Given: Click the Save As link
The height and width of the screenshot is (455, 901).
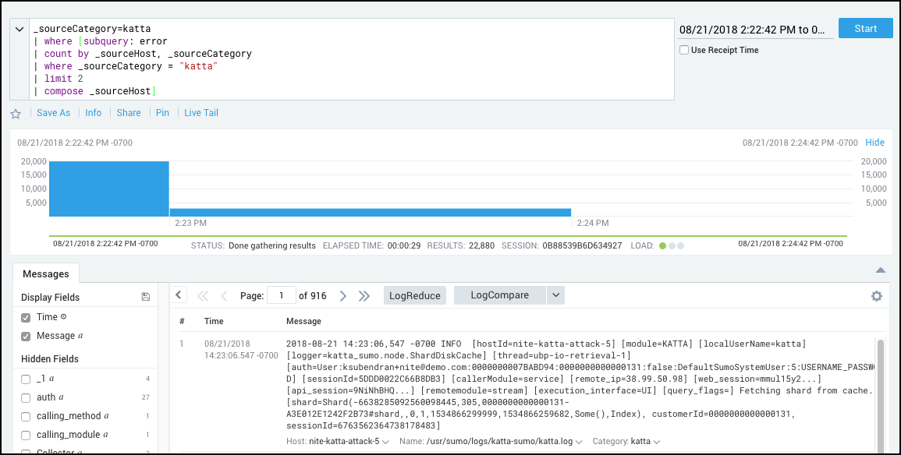Looking at the screenshot, I should click(53, 113).
